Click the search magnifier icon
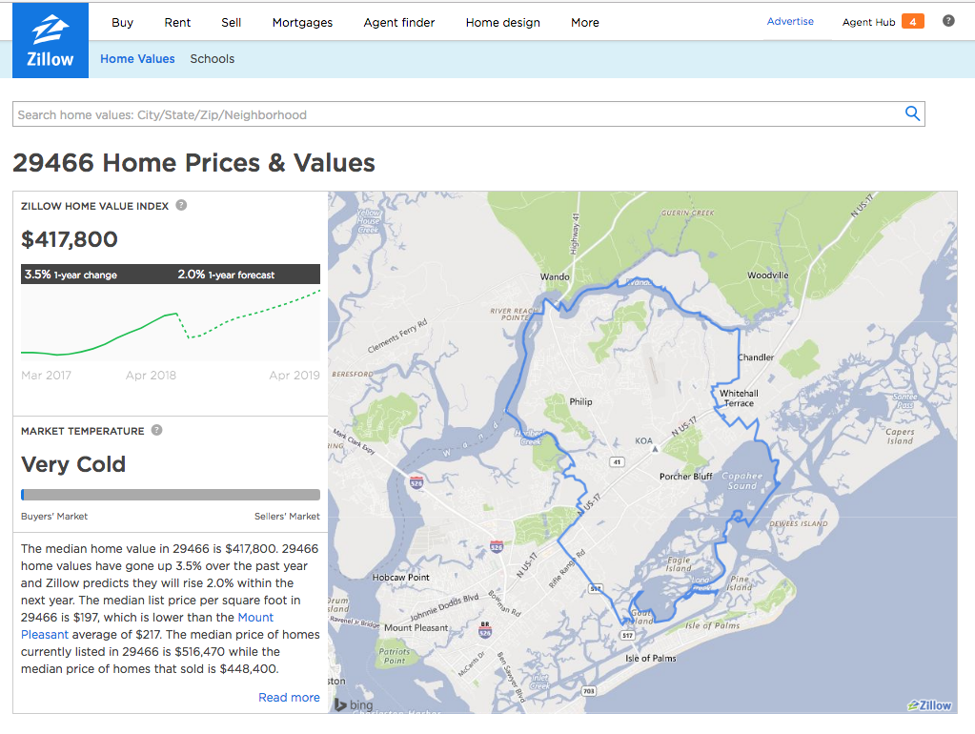Screen dimensions: 975x734 (x=912, y=113)
